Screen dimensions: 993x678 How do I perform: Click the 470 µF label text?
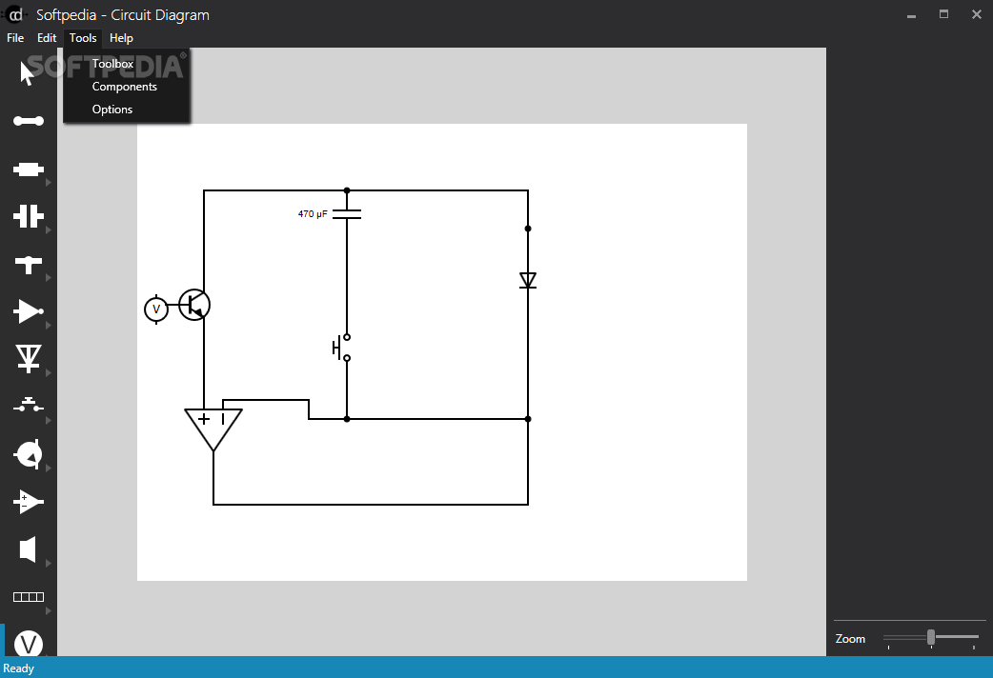coord(313,214)
